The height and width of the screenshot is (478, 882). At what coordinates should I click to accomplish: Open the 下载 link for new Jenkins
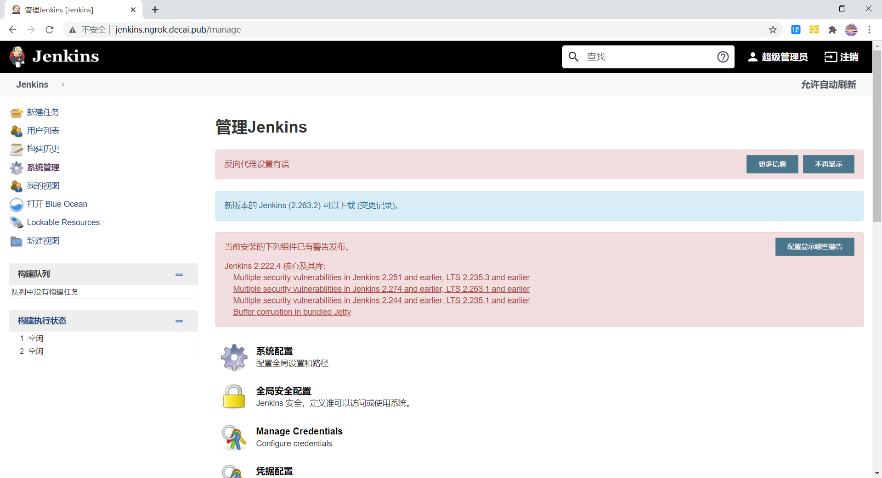(x=347, y=206)
